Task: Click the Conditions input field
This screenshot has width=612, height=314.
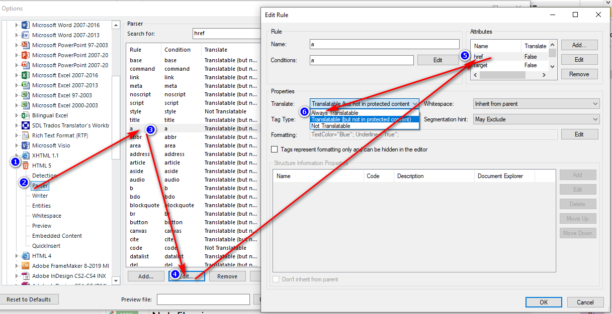Action: (x=362, y=60)
